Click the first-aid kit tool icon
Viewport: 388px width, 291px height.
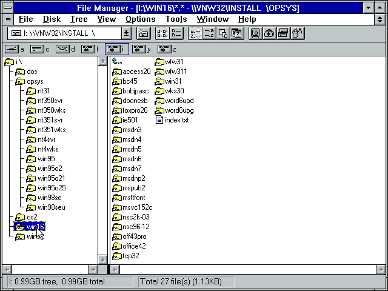(x=269, y=33)
